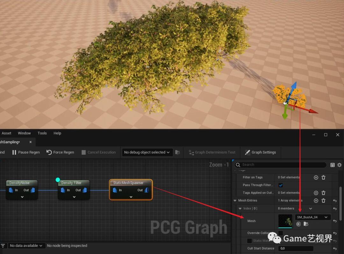Open Graph Settings

coord(261,152)
